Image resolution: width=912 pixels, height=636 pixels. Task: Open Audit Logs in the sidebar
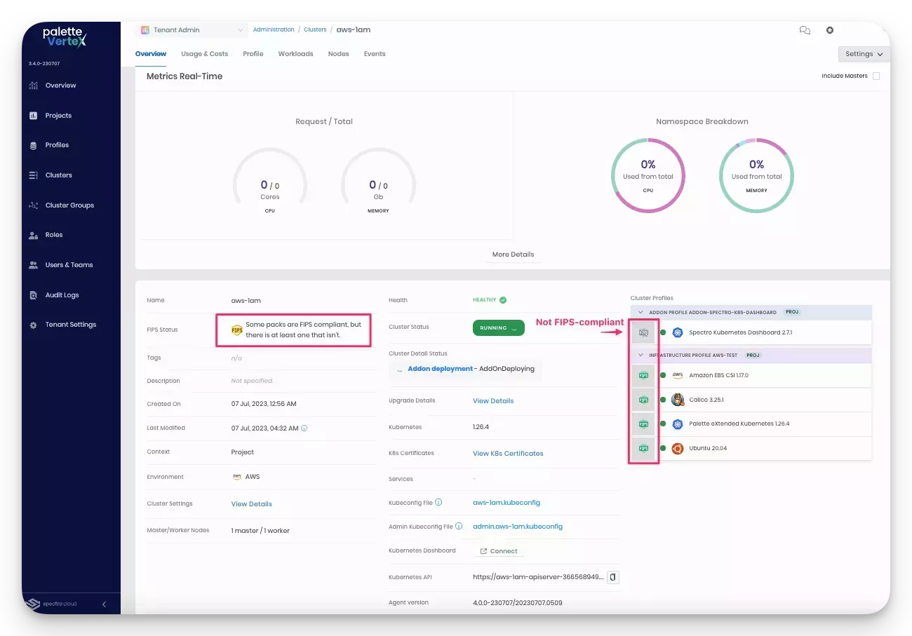[x=60, y=295]
